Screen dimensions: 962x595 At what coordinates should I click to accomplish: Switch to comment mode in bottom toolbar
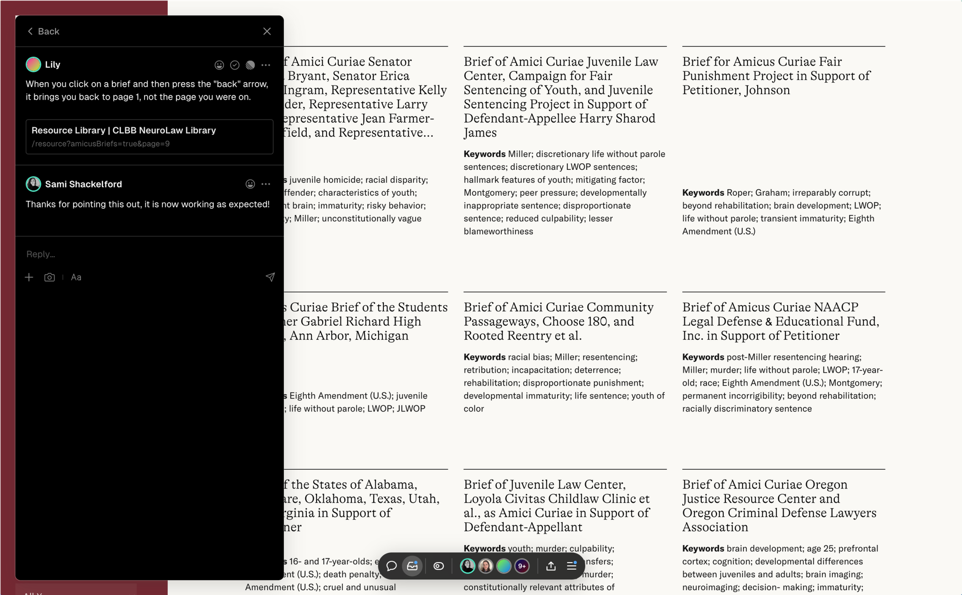(x=391, y=566)
